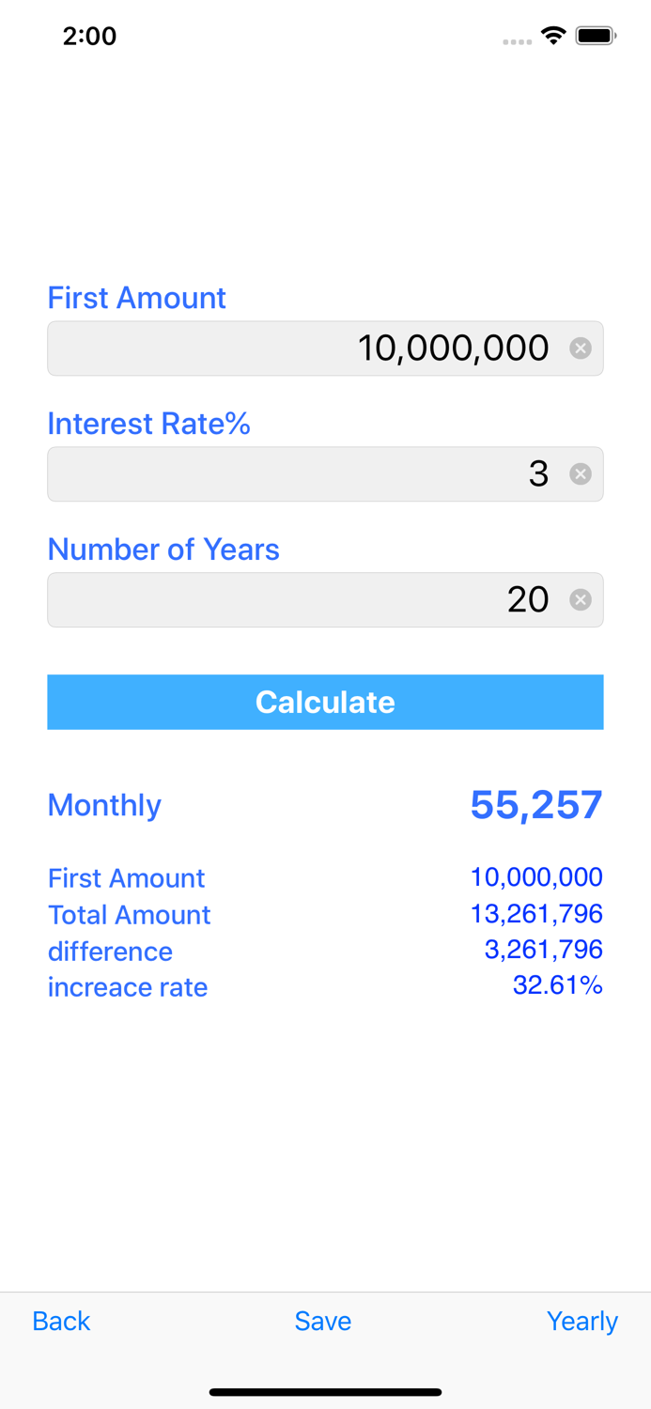Clear the Interest Rate% field
The width and height of the screenshot is (651, 1409).
point(581,473)
